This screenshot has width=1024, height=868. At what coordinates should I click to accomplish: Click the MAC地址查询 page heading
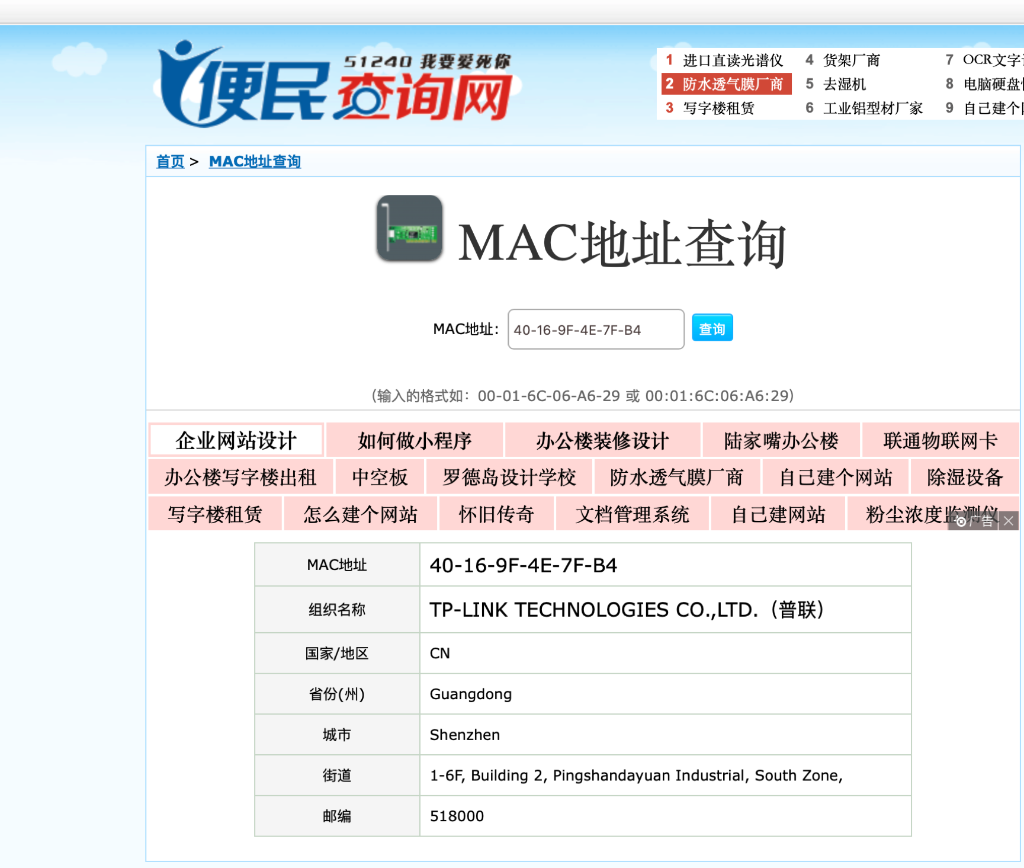(622, 244)
